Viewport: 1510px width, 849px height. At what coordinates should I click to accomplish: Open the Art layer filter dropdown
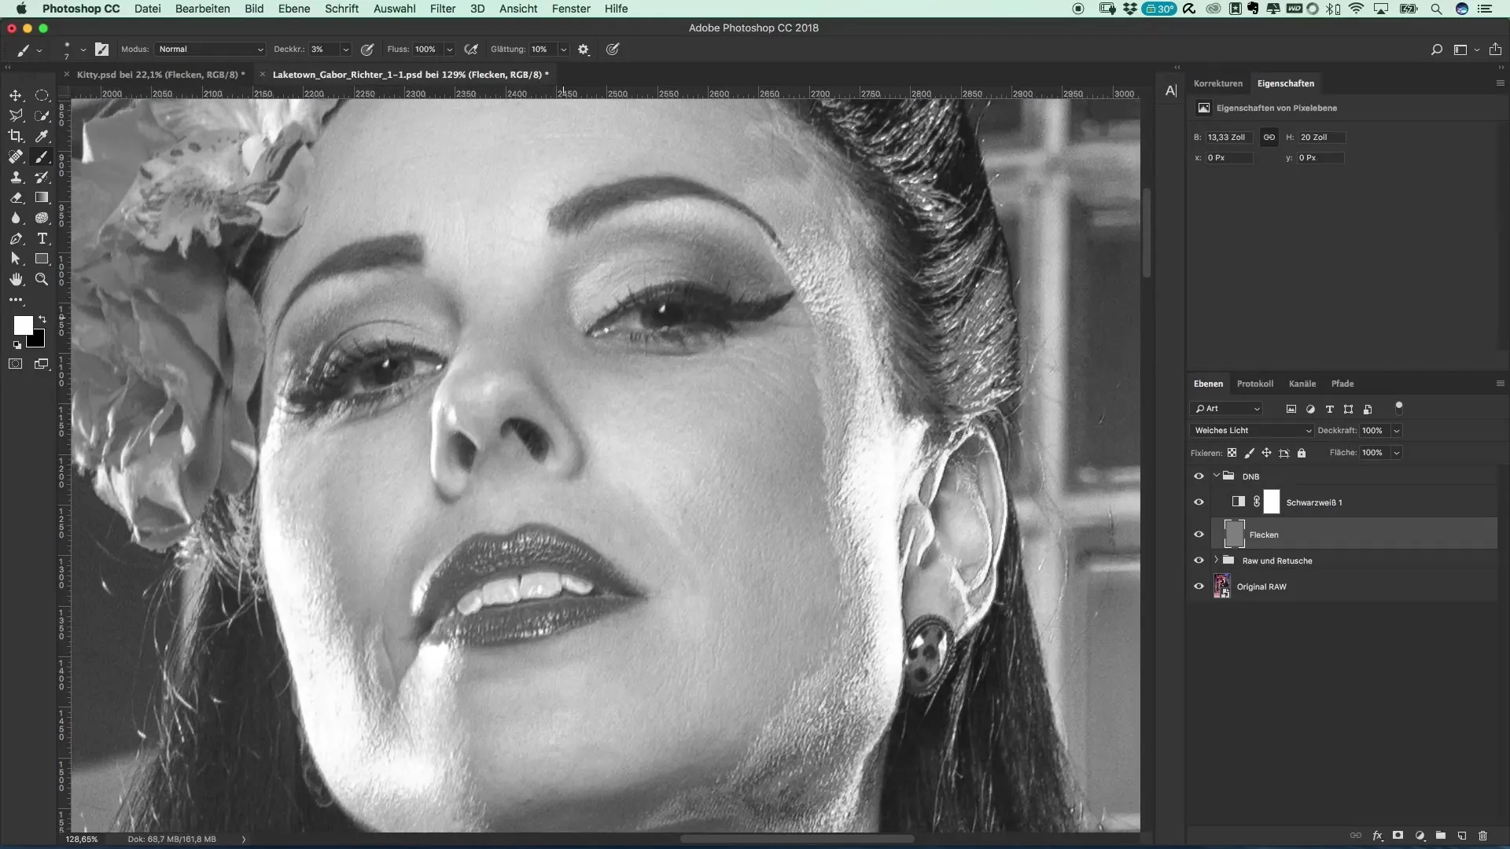coord(1227,409)
